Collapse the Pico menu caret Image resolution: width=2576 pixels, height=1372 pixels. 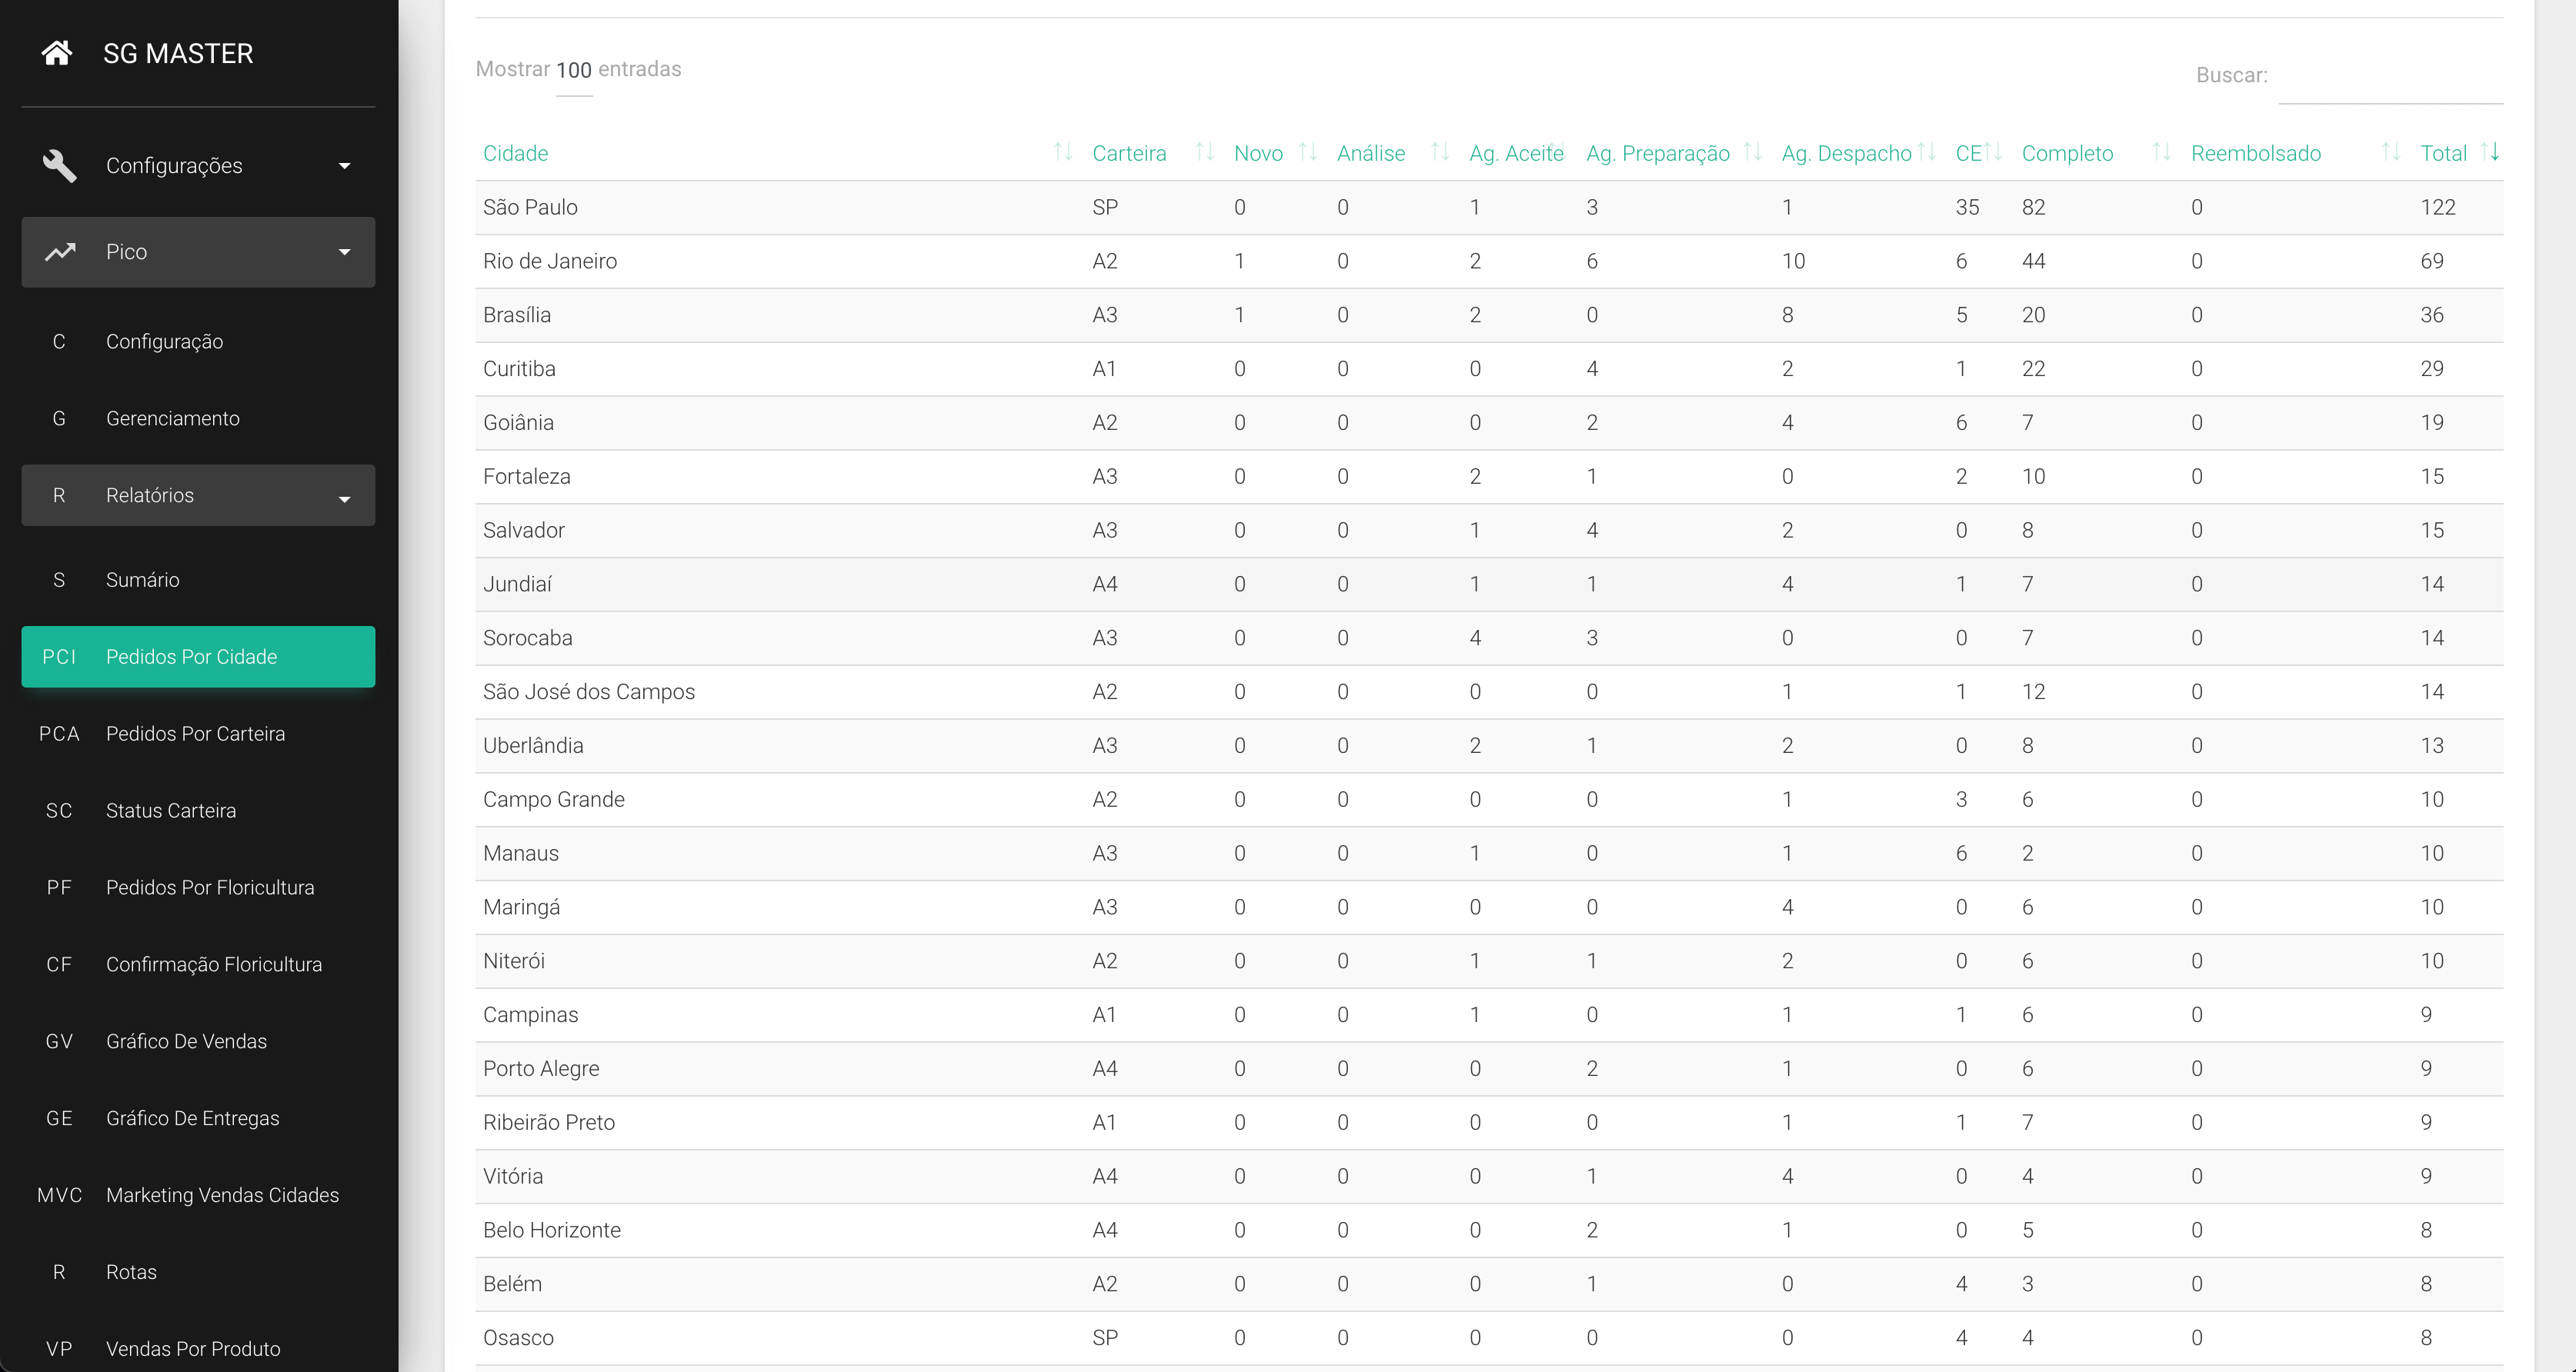click(344, 251)
